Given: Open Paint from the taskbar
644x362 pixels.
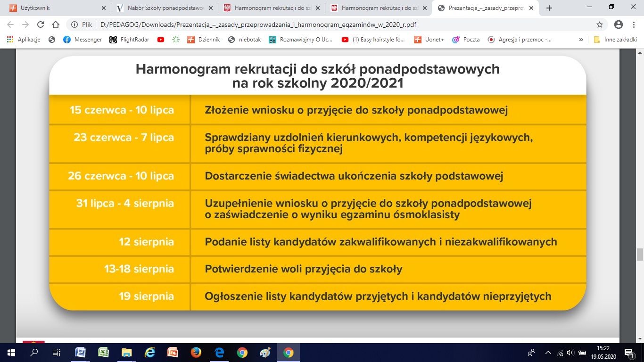Looking at the screenshot, I should coord(265,353).
